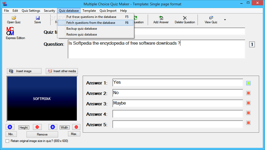The height and width of the screenshot is (150, 265).
Task: Choose Restore quiz database
Action: 96,34
